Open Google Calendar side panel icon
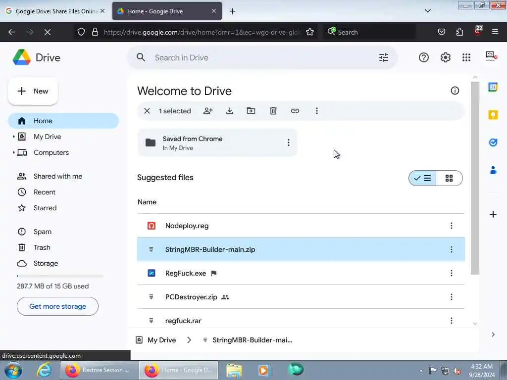This screenshot has height=380, width=507. [493, 87]
